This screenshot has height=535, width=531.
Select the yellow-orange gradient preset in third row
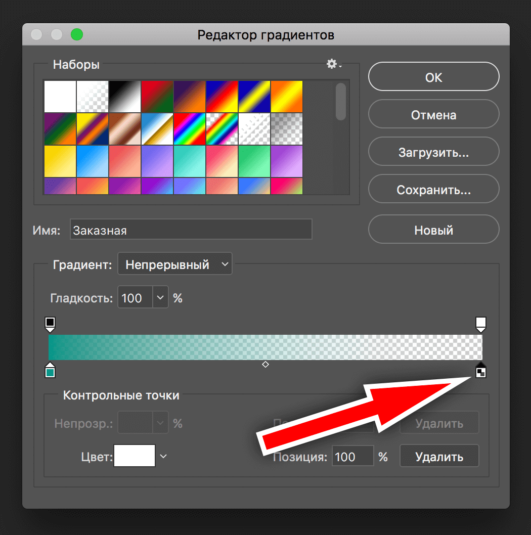[60, 161]
